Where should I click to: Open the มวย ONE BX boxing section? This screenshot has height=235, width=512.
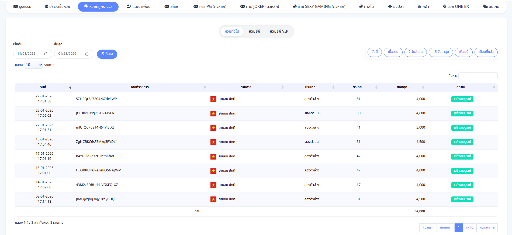[x=456, y=6]
